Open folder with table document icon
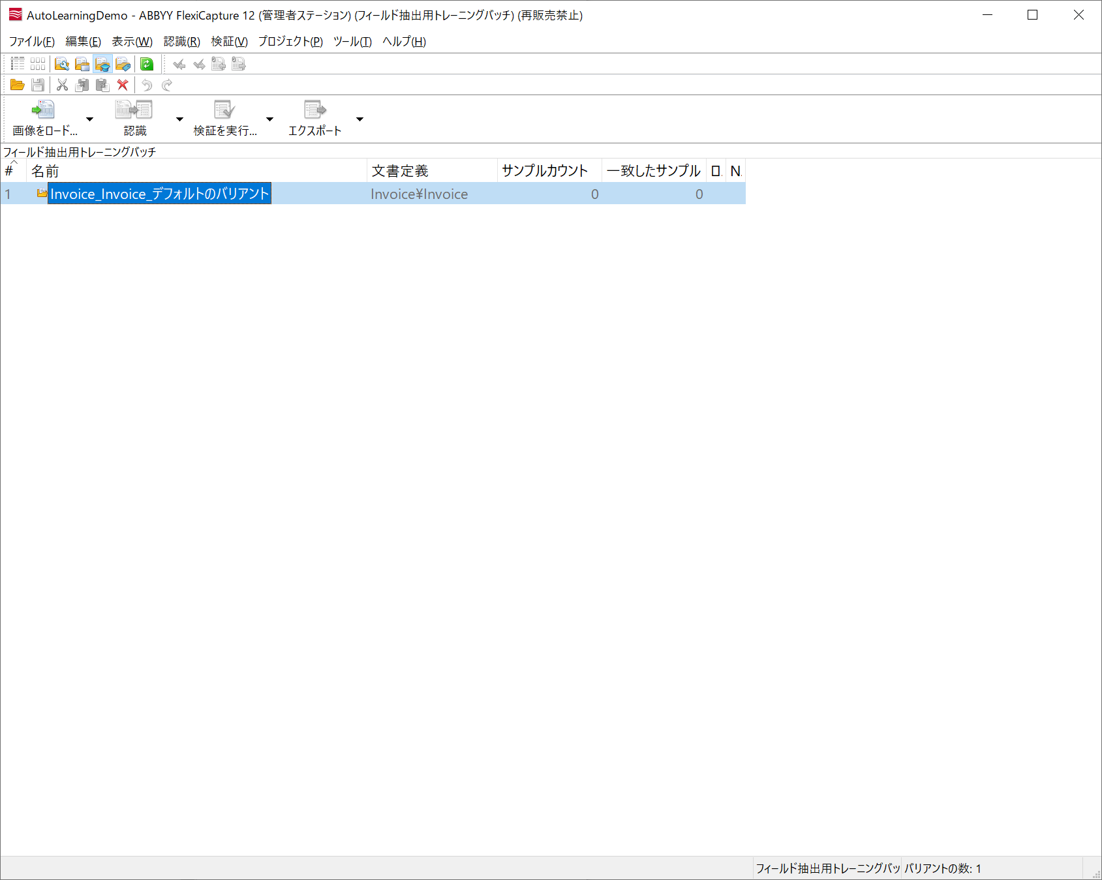1102x880 pixels. [82, 64]
